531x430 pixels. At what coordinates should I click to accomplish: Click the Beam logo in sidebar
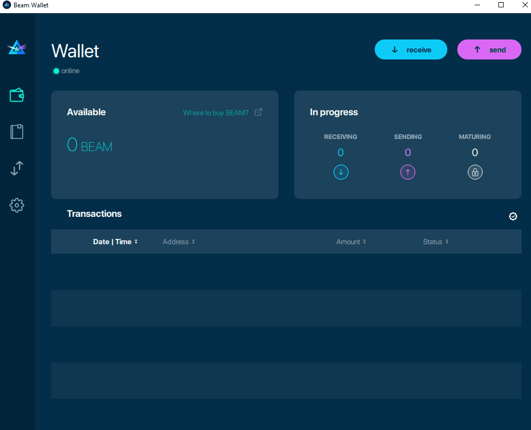coord(17,47)
